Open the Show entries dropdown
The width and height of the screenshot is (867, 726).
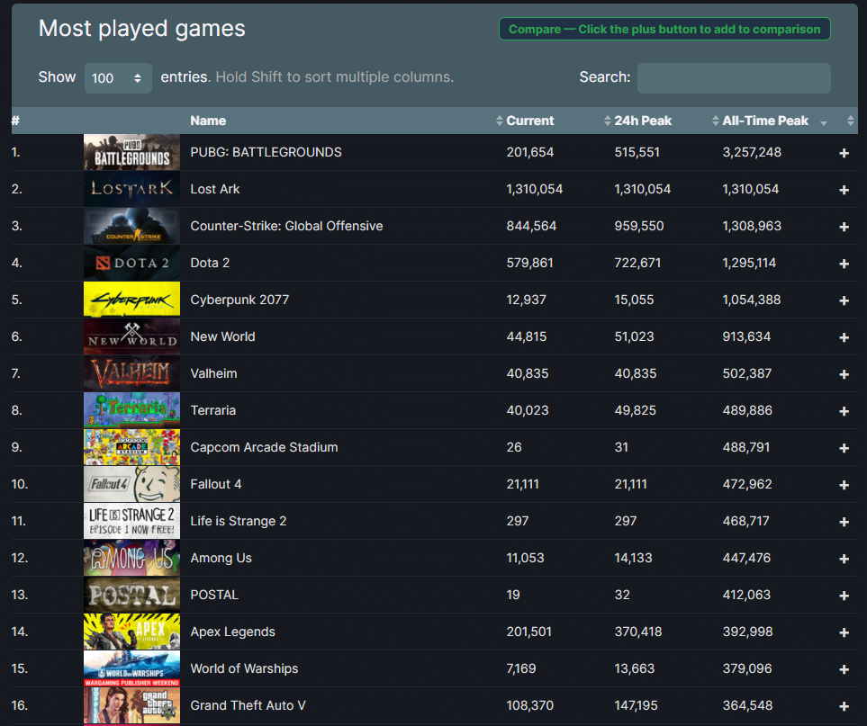[x=118, y=78]
